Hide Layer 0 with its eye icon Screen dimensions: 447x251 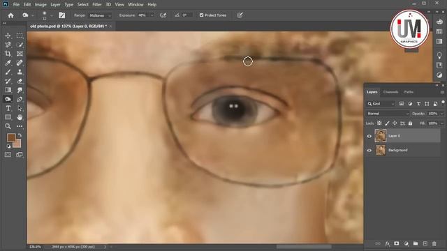[x=369, y=136]
